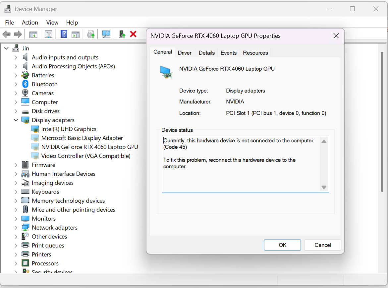Click Show/Hide Console Tree toolbar icon

[33, 34]
